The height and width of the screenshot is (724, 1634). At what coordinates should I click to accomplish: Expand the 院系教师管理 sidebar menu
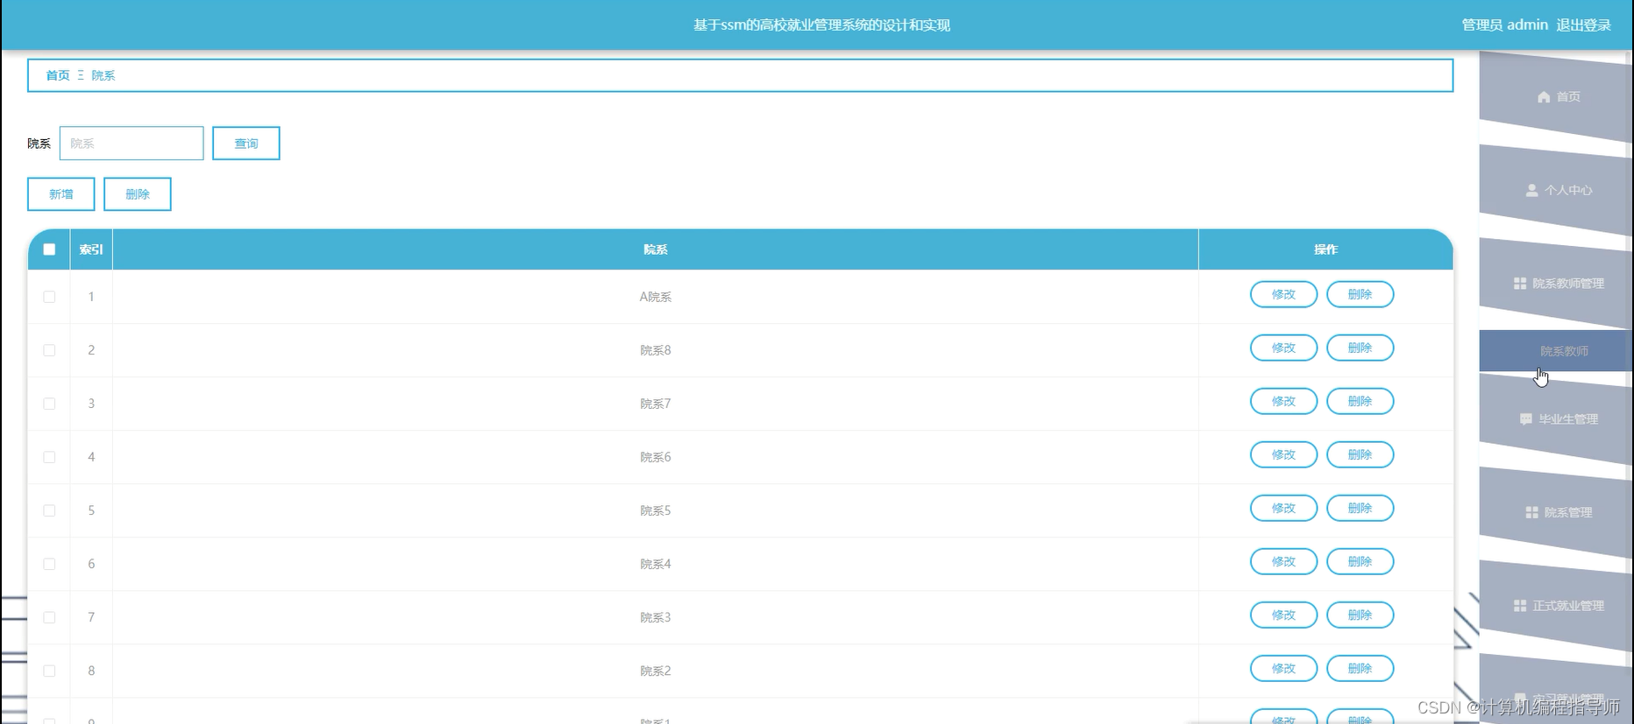coord(1555,284)
